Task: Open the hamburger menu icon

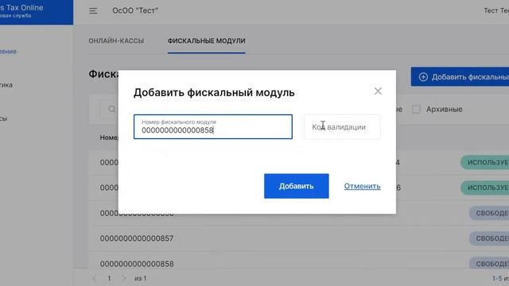Action: click(93, 10)
